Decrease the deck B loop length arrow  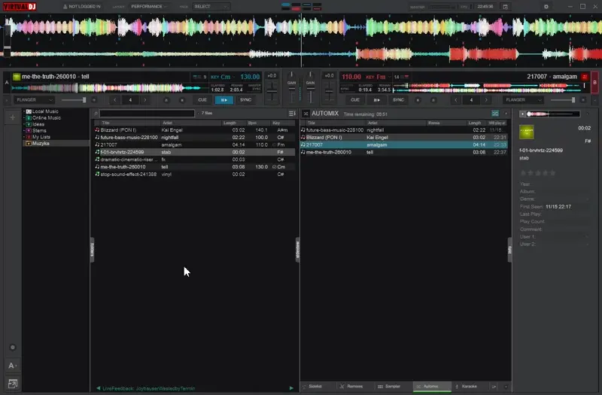coord(456,100)
